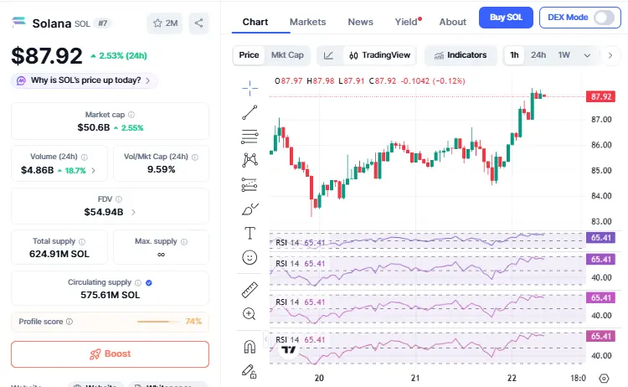Select the crosshair cursor tool
This screenshot has width=628, height=387.
(250, 87)
